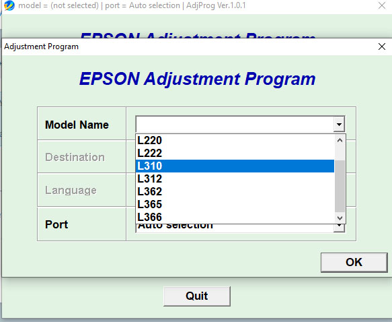Click the list scrollbar up arrow
The height and width of the screenshot is (322, 392).
point(340,140)
